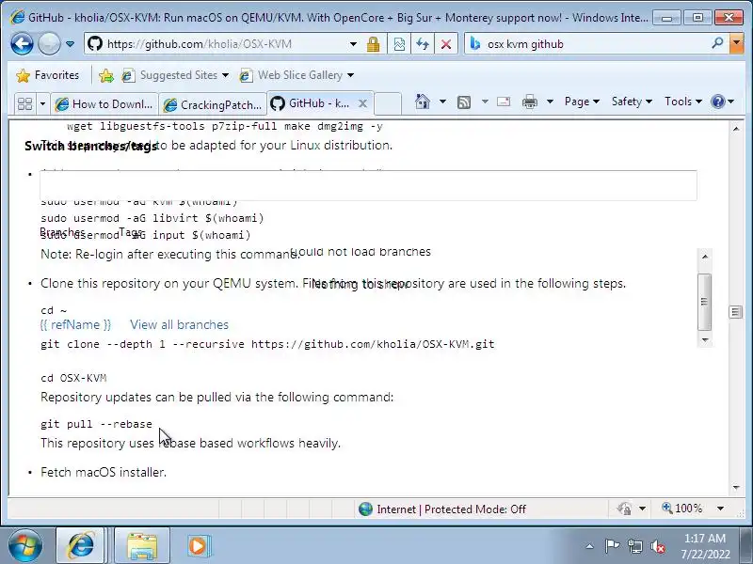753x564 pixels.
Task: Expand the address bar autocomplete dropdown
Action: [x=354, y=44]
